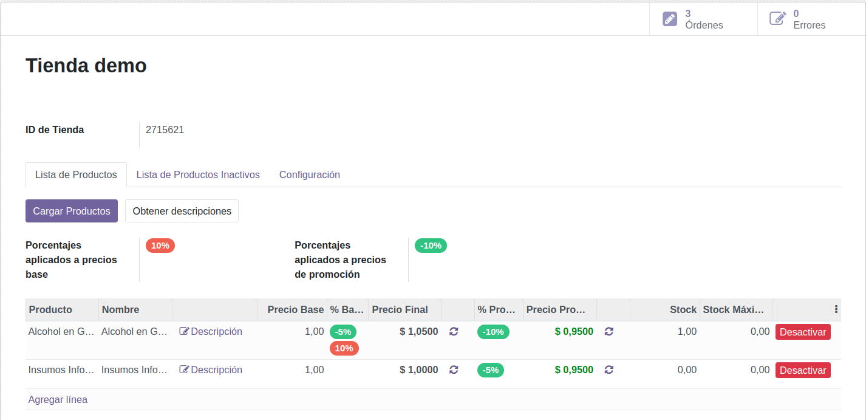Switch to Lista de Productos Inactivos tab
This screenshot has height=420, width=866.
pyautogui.click(x=198, y=174)
